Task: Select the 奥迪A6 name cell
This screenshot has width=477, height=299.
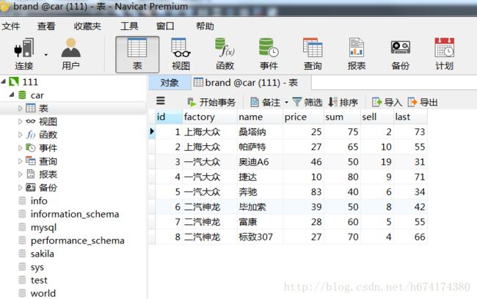Action: tap(260, 162)
